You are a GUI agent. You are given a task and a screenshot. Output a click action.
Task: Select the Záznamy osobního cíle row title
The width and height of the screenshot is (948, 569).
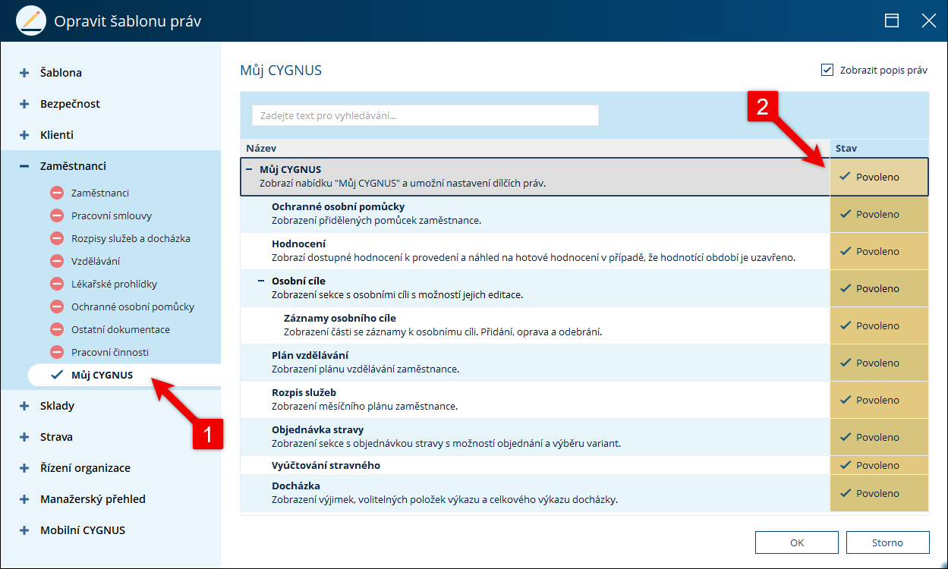coord(340,318)
